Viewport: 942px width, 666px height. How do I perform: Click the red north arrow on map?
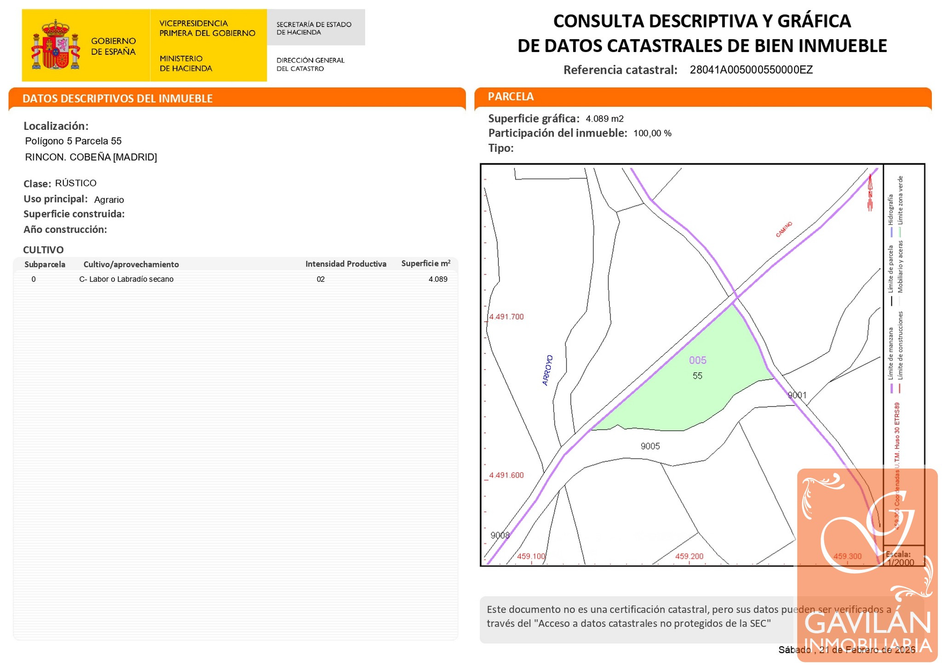point(870,193)
